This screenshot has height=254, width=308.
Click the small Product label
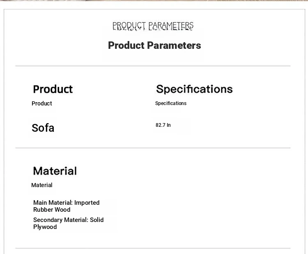tap(42, 103)
